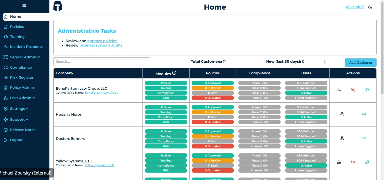
Task: Expand the Support section in sidebar
Action: [16, 119]
